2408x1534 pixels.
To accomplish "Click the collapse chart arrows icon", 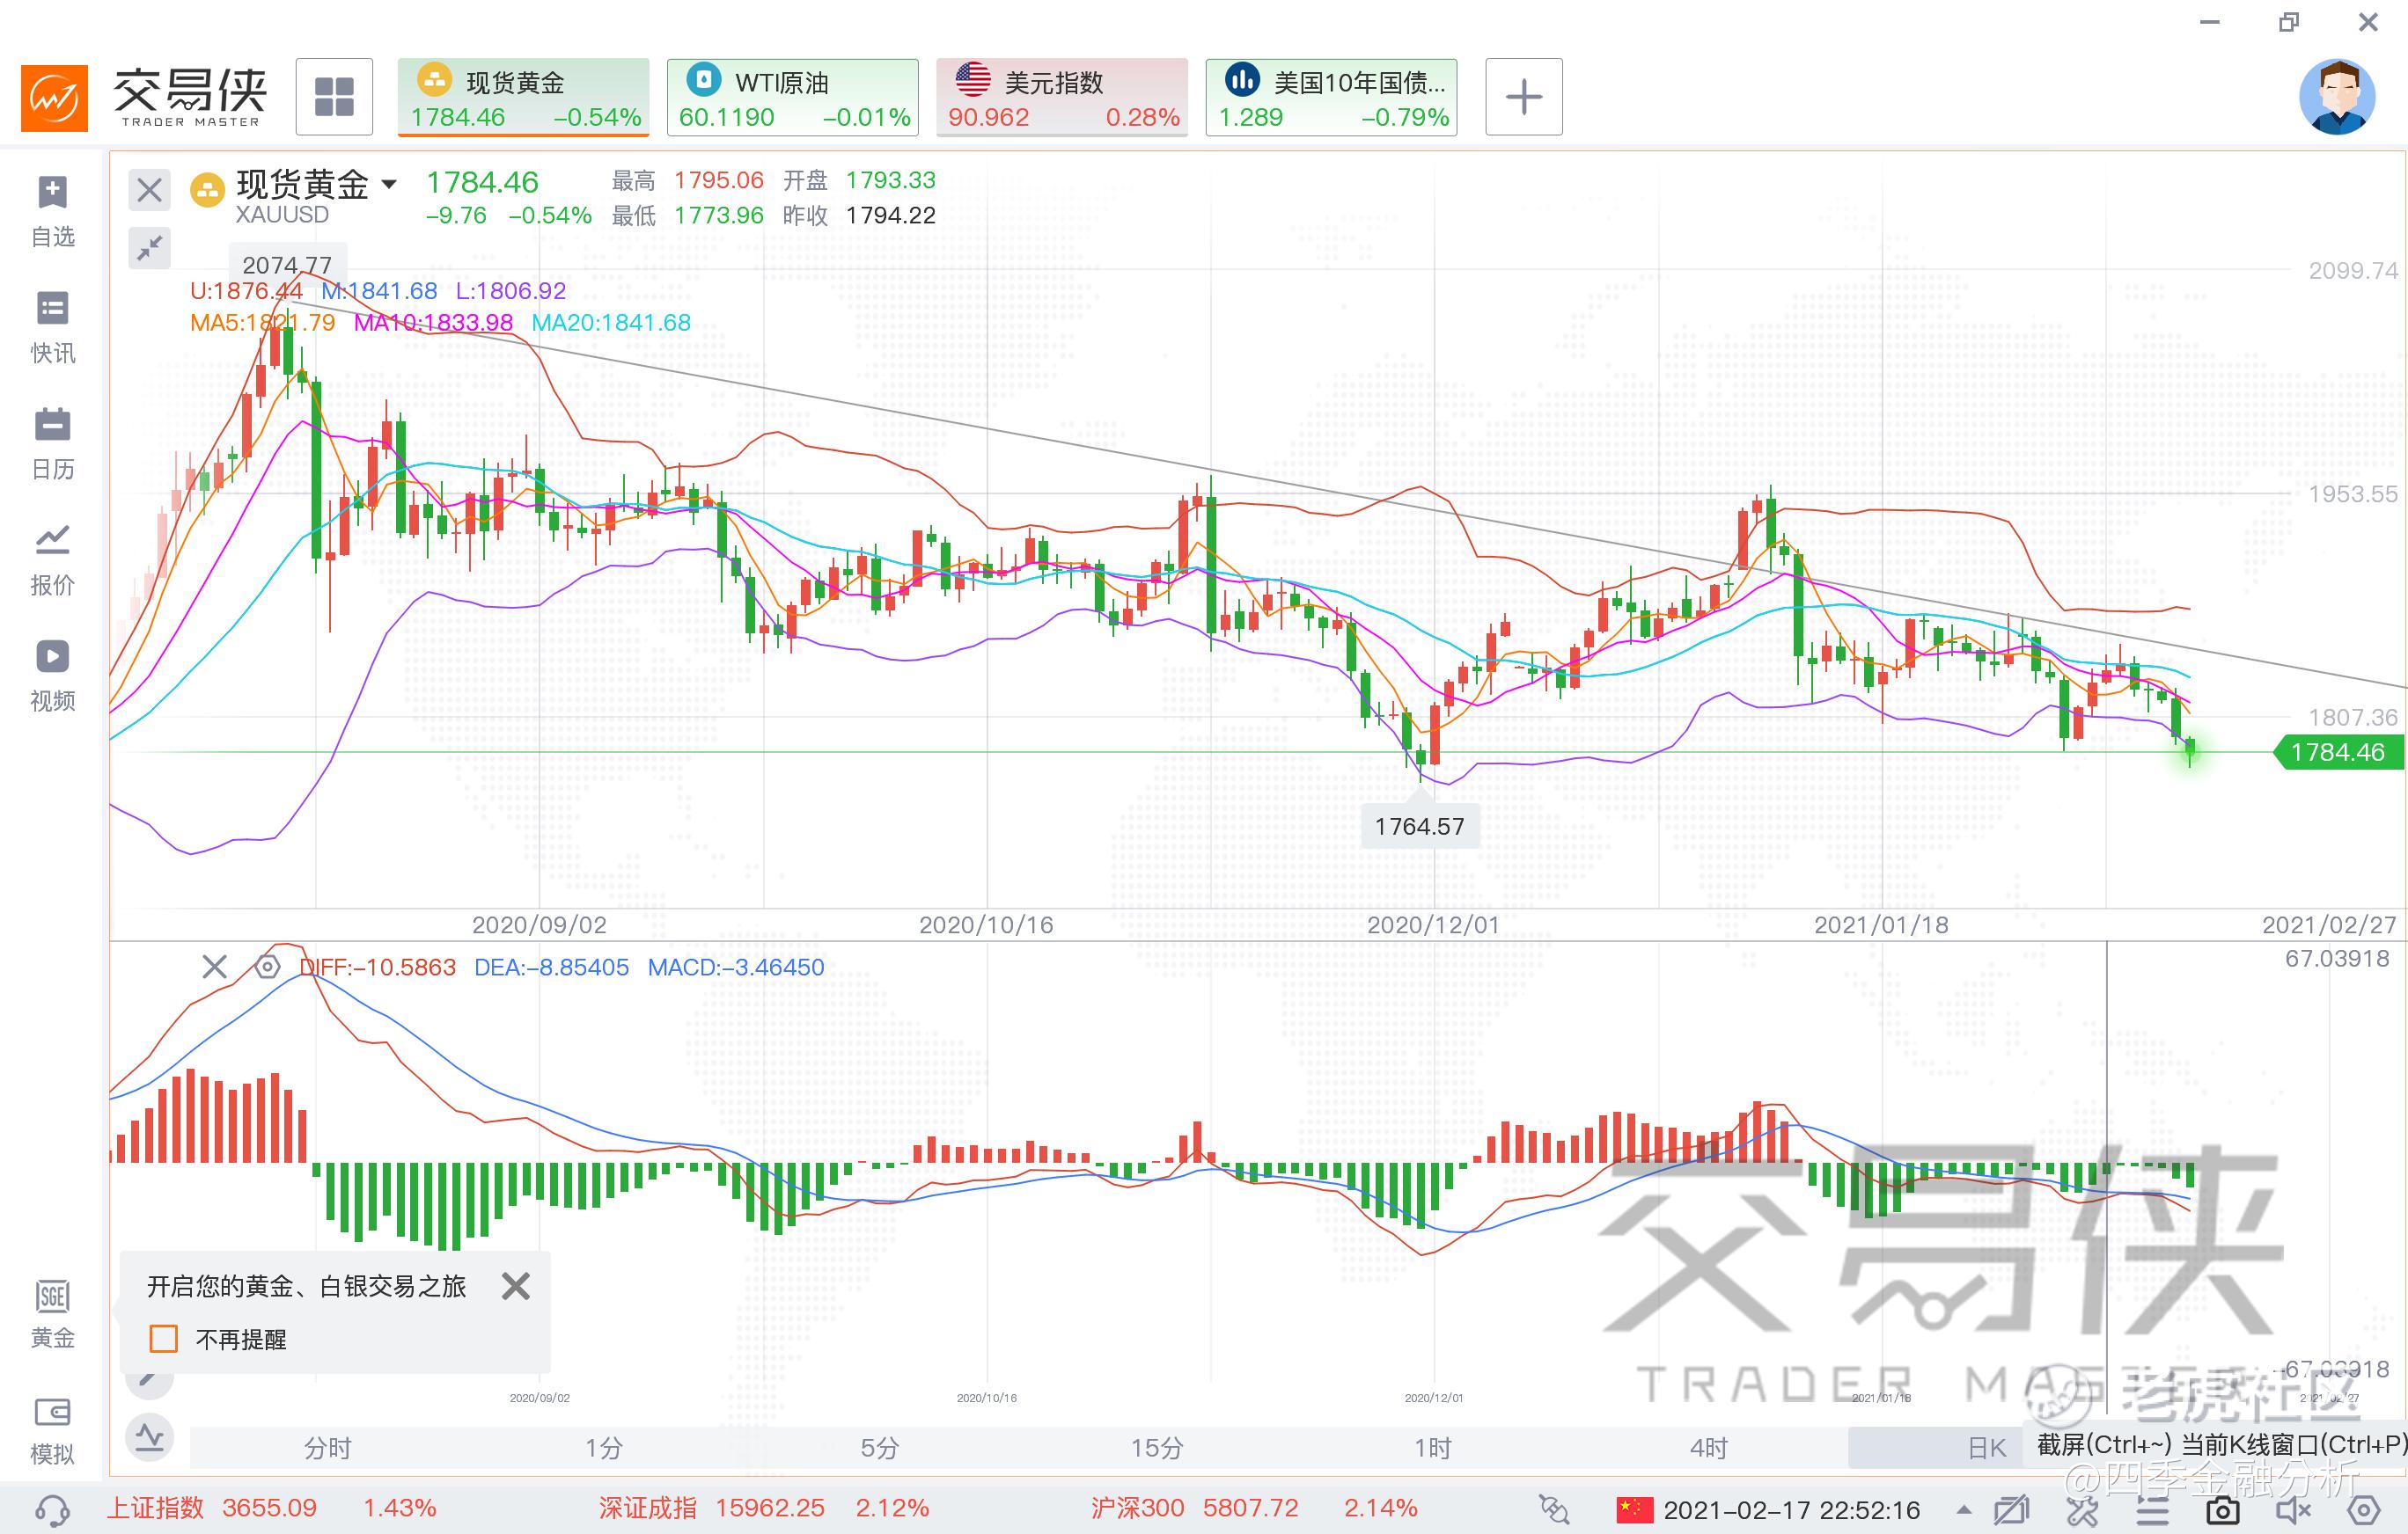I will pos(150,247).
